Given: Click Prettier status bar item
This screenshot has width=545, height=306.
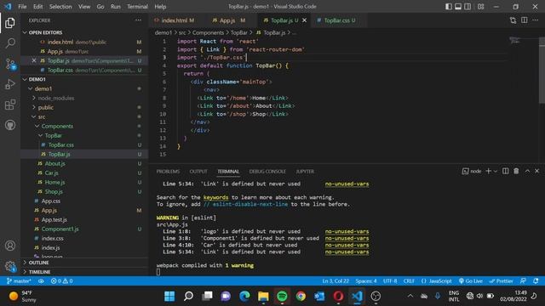Looking at the screenshot, I should tap(501, 281).
